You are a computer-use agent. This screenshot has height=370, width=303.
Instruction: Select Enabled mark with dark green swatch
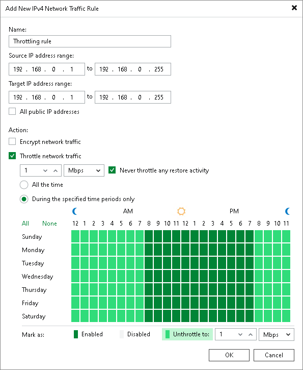[x=88, y=334]
